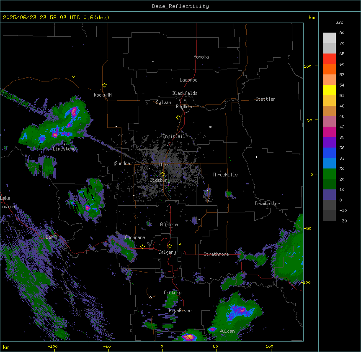Click the Base_Reflectivity title
Viewport: 361px width, 352px height.
tap(180, 6)
